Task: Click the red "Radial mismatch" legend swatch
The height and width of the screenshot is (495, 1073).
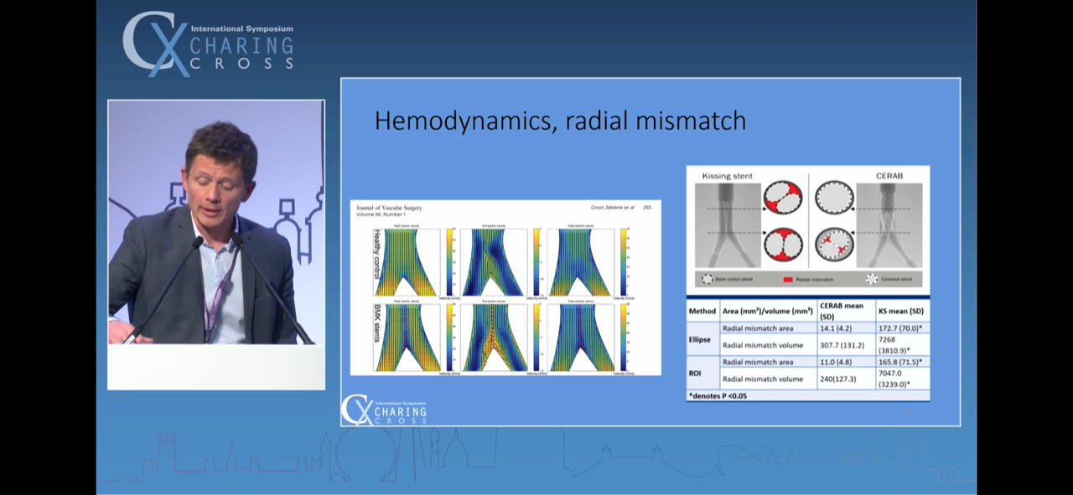Action: [x=787, y=279]
